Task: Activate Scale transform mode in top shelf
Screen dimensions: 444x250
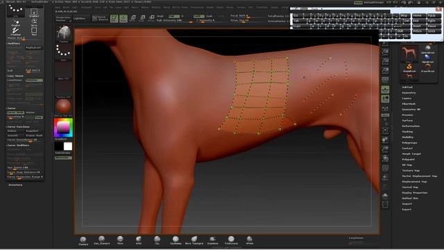Action: coord(142,19)
